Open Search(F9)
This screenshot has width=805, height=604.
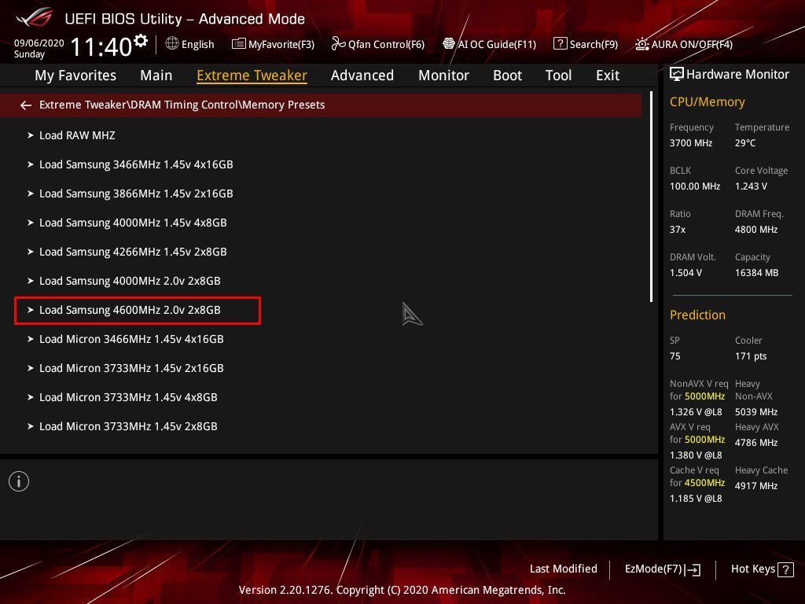click(x=585, y=44)
